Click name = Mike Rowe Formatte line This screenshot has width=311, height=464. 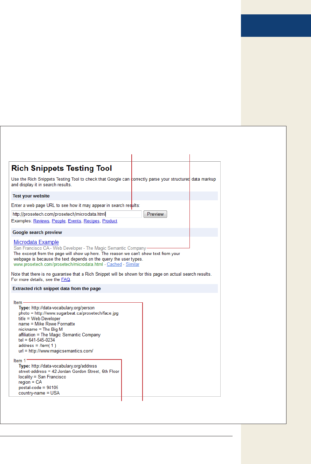[47, 324]
